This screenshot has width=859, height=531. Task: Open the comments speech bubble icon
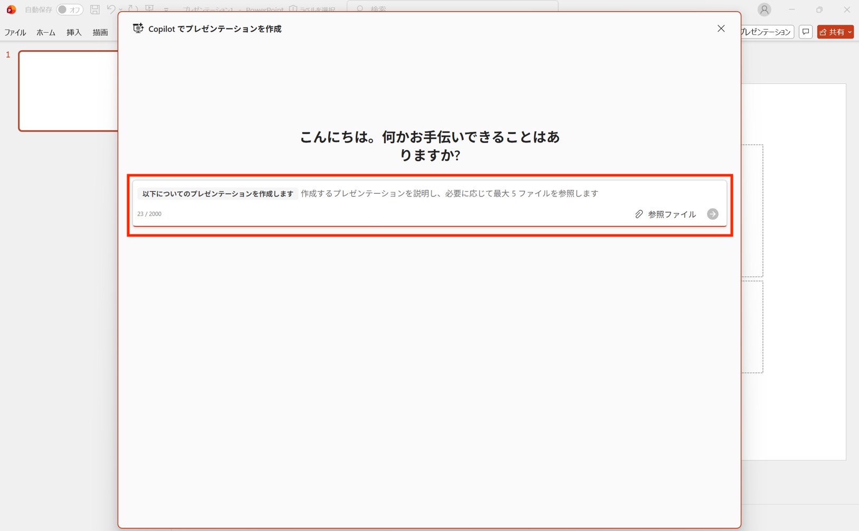point(805,32)
